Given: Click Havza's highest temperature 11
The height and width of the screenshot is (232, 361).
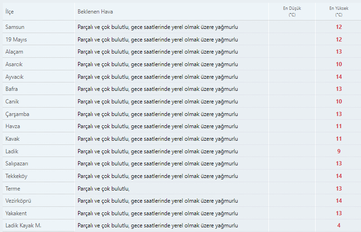Looking at the screenshot, I should point(339,126).
